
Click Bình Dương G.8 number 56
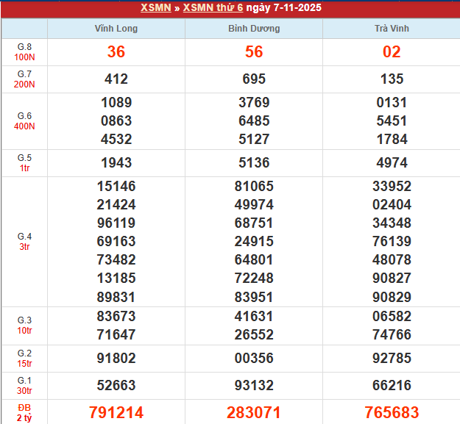pos(254,52)
